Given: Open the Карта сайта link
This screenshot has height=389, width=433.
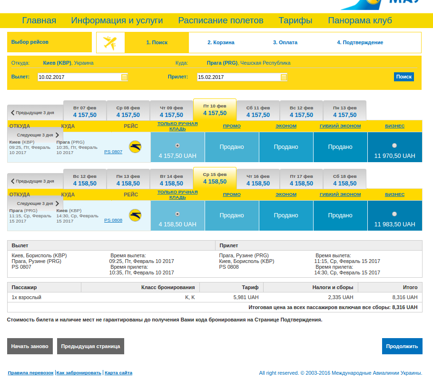Looking at the screenshot, I should pyautogui.click(x=118, y=373).
